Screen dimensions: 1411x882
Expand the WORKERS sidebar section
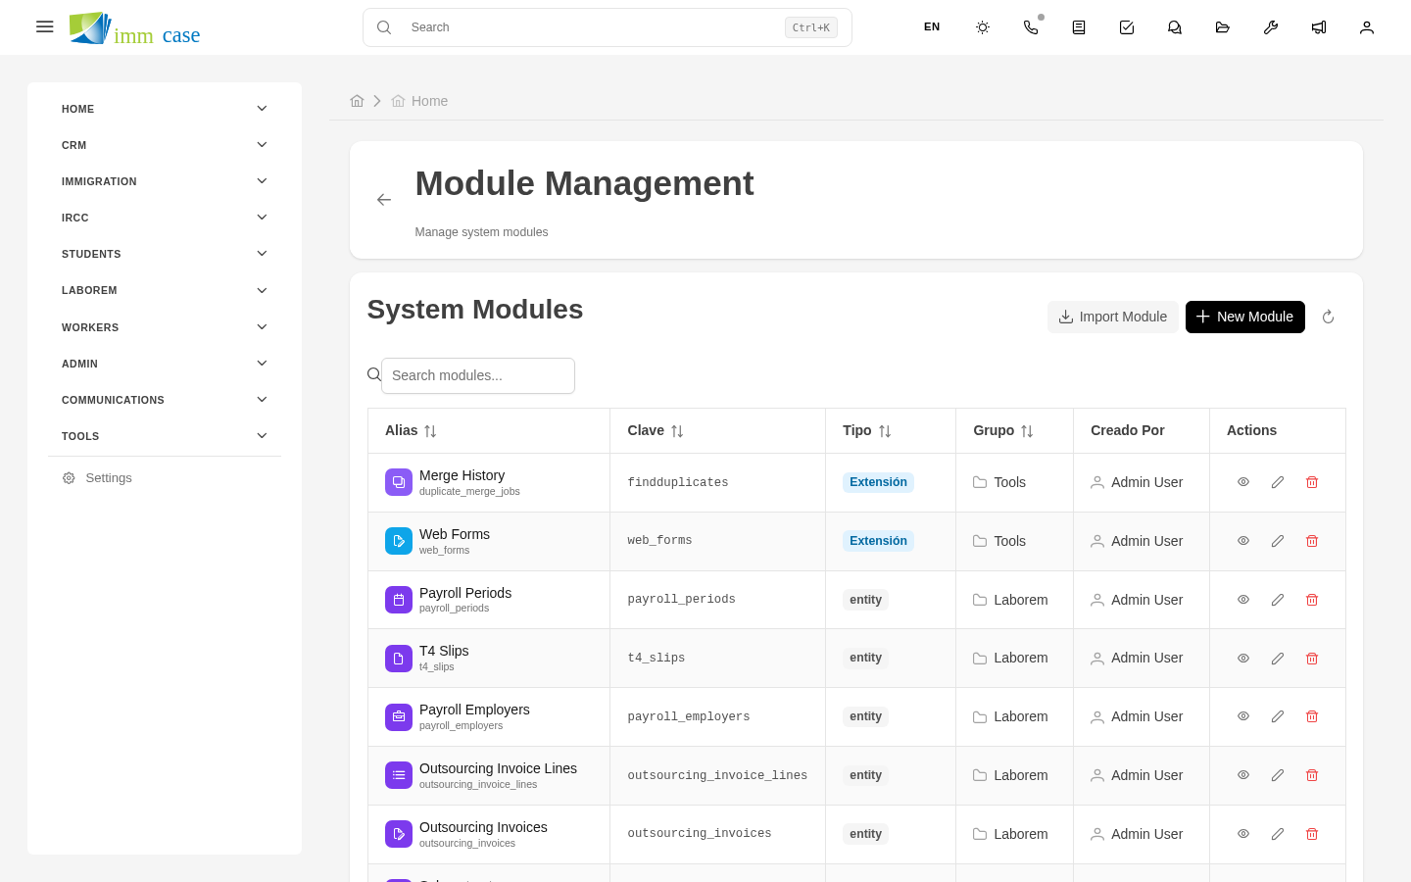(165, 327)
